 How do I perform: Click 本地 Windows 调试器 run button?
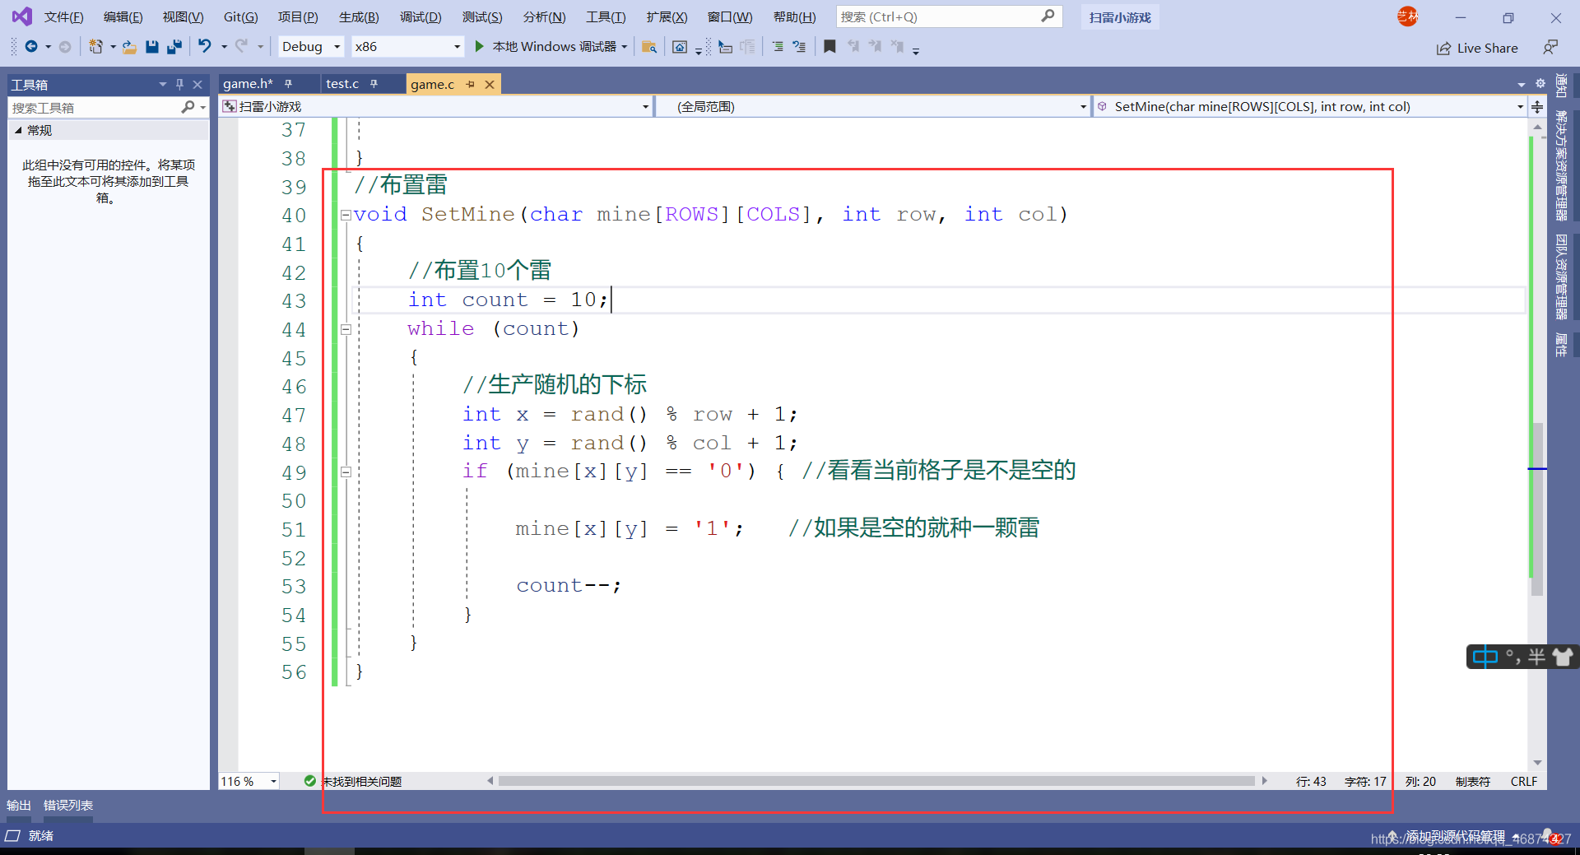(x=554, y=46)
